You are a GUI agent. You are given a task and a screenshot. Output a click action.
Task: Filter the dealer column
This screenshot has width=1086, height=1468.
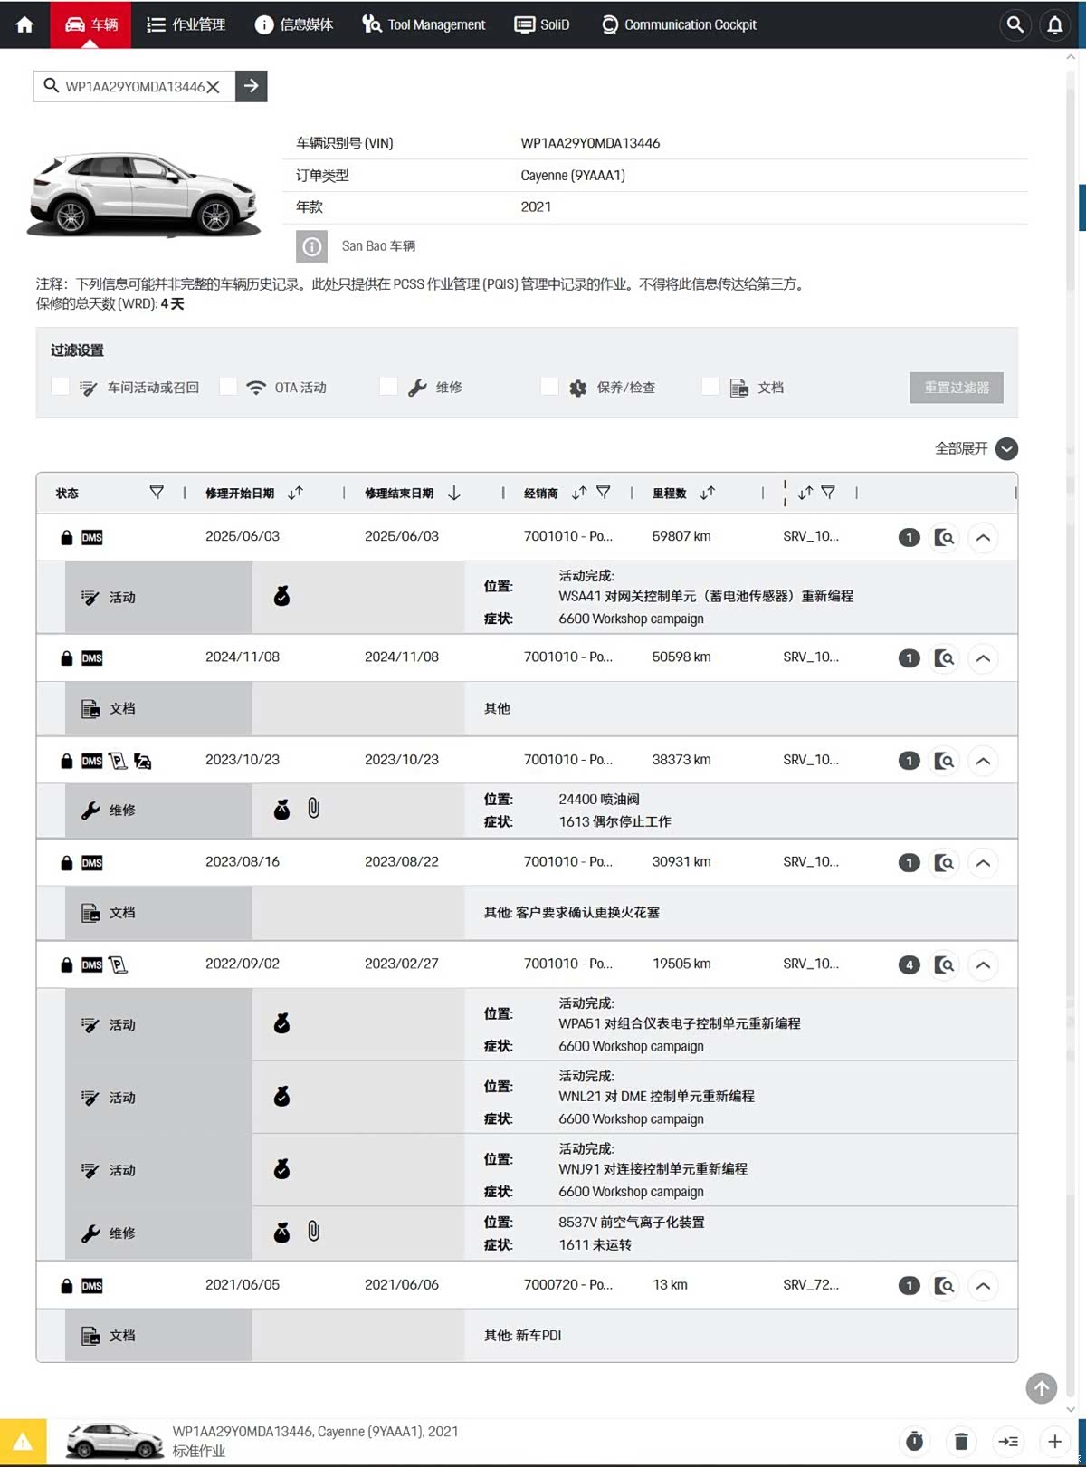(x=604, y=492)
